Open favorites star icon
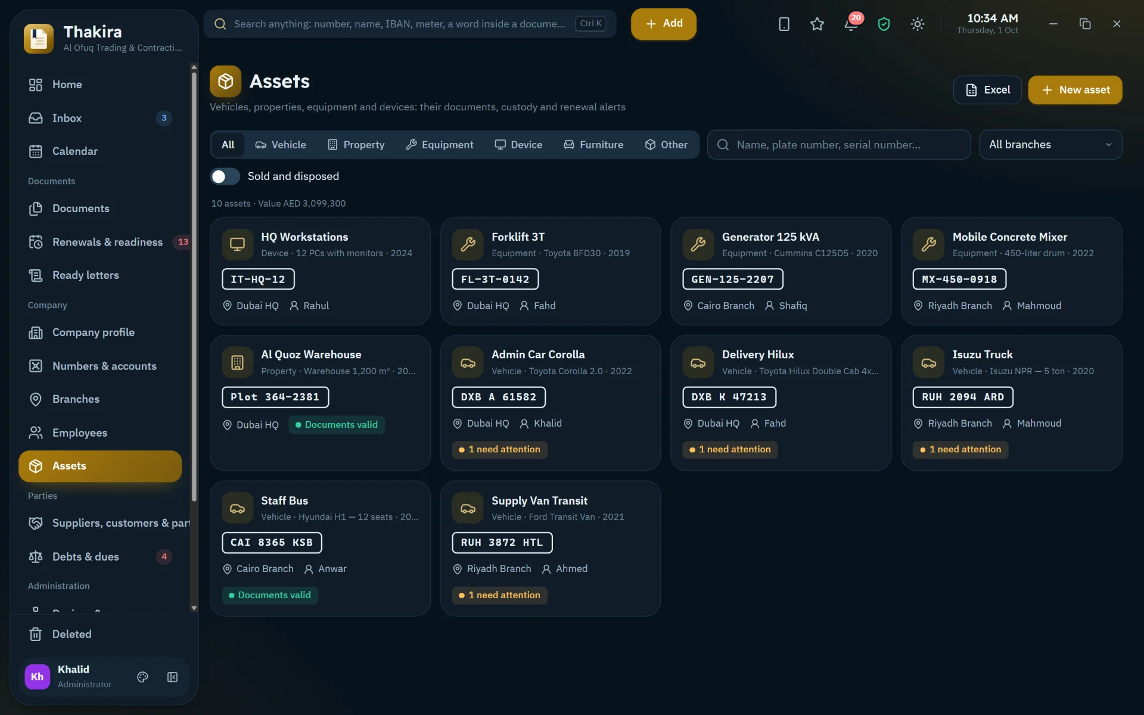The width and height of the screenshot is (1144, 715). [x=817, y=24]
